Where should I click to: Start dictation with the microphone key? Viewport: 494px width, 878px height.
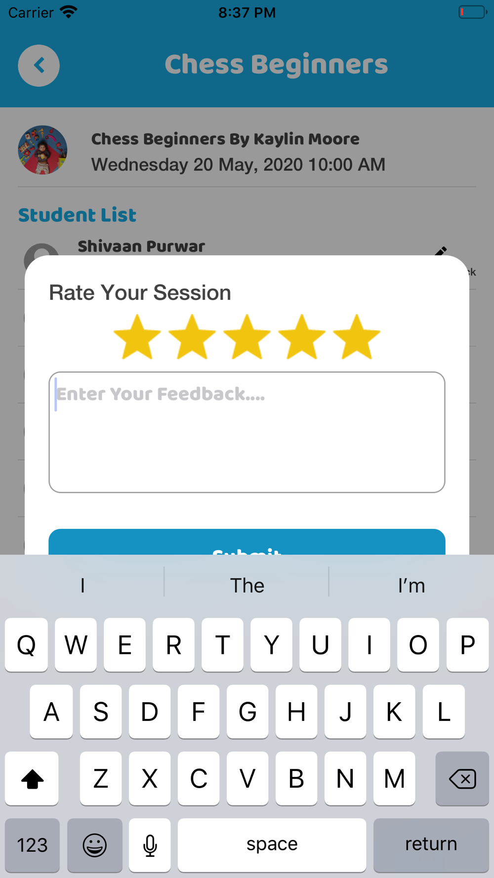coord(150,844)
